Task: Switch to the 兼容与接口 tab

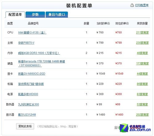Action: pos(57,14)
